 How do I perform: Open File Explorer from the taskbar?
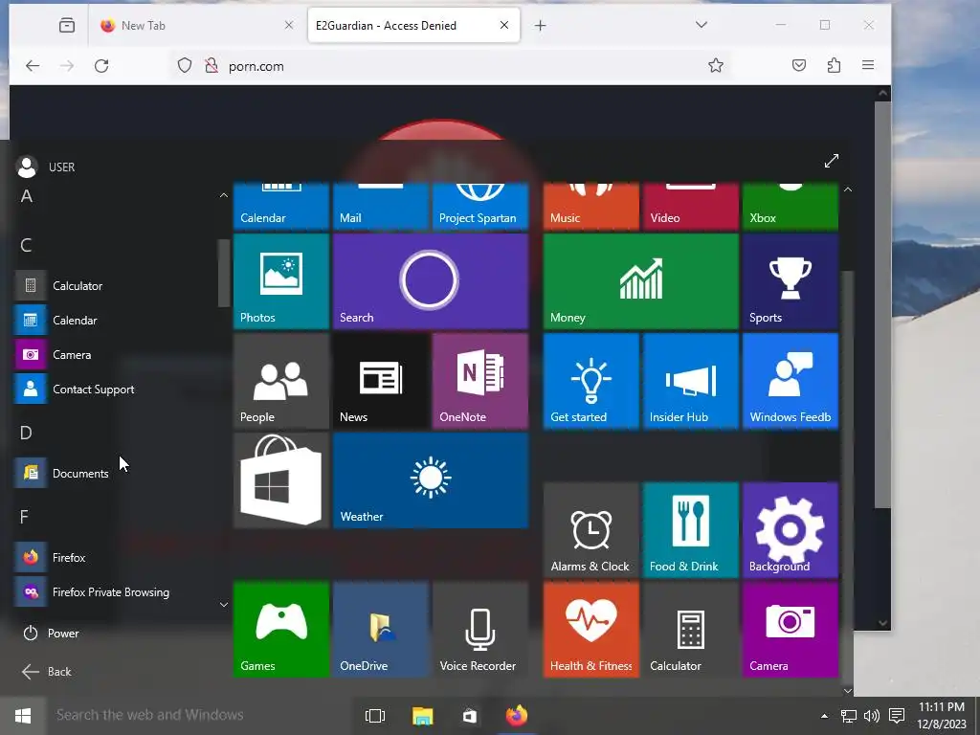[x=422, y=716]
